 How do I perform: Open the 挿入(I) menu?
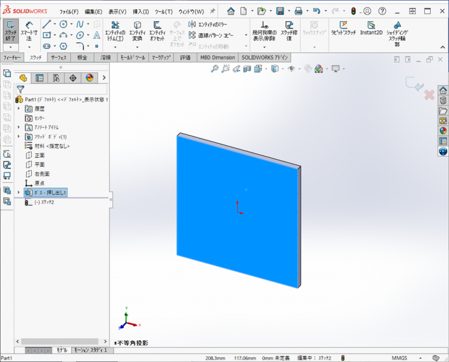(x=141, y=12)
